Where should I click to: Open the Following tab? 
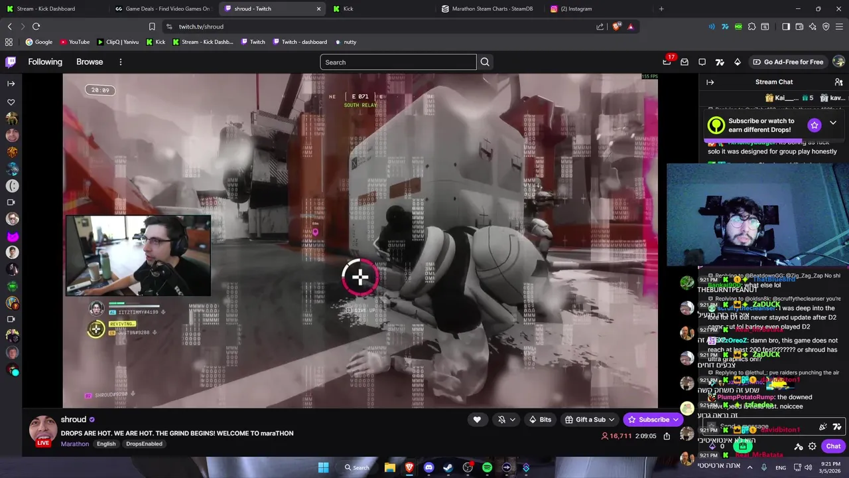point(45,62)
